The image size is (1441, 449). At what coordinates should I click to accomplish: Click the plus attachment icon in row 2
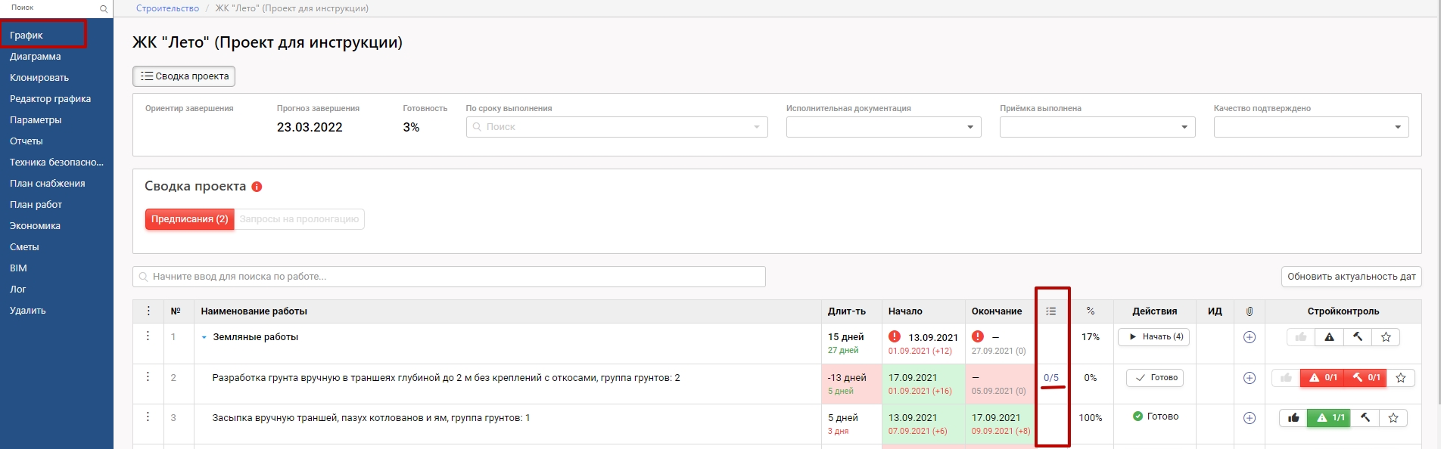tap(1250, 378)
